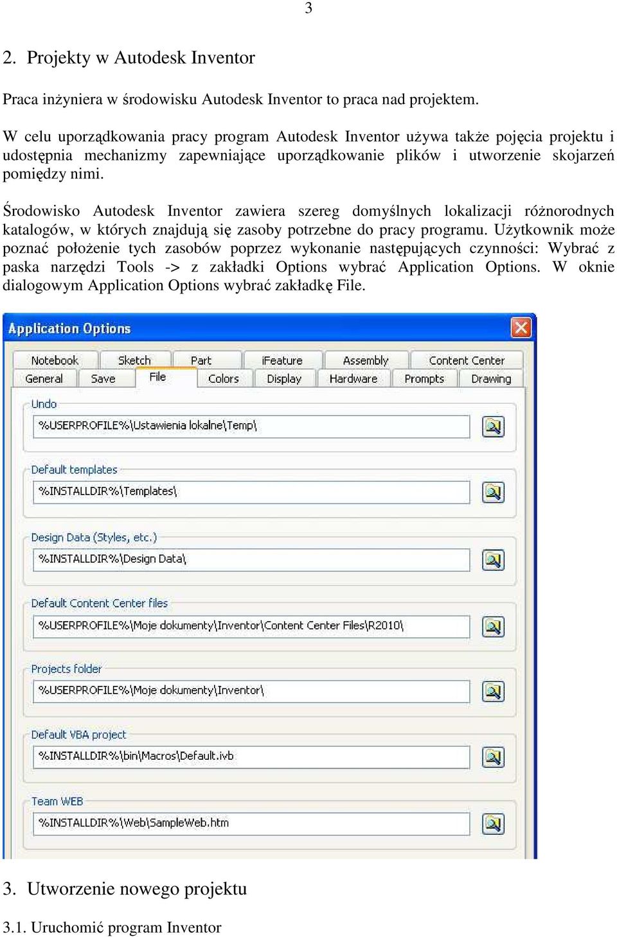617x937 pixels.
Task: Switch to the Hardware tab
Action: pos(353,379)
